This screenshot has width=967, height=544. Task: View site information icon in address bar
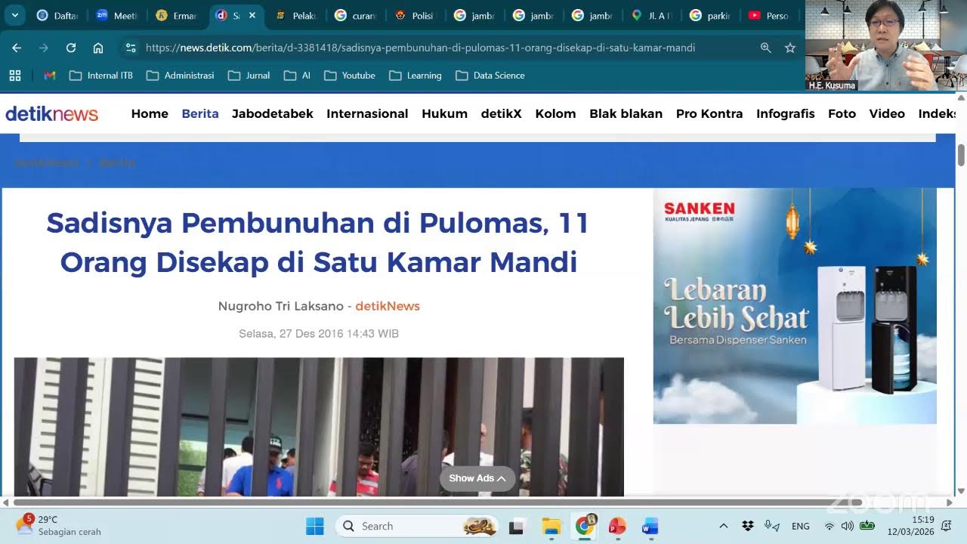pyautogui.click(x=131, y=48)
